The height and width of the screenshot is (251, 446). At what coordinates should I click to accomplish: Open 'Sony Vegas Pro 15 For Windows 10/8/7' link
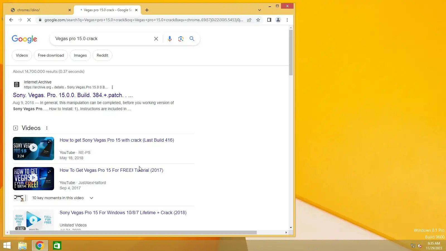[123, 213]
